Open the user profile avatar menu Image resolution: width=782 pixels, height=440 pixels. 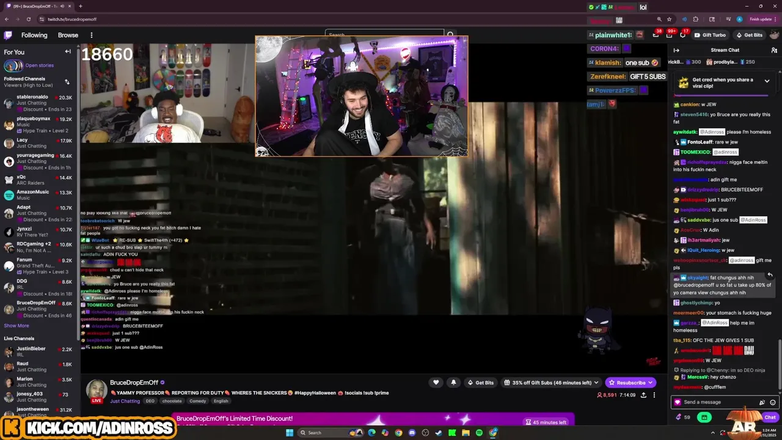(773, 35)
